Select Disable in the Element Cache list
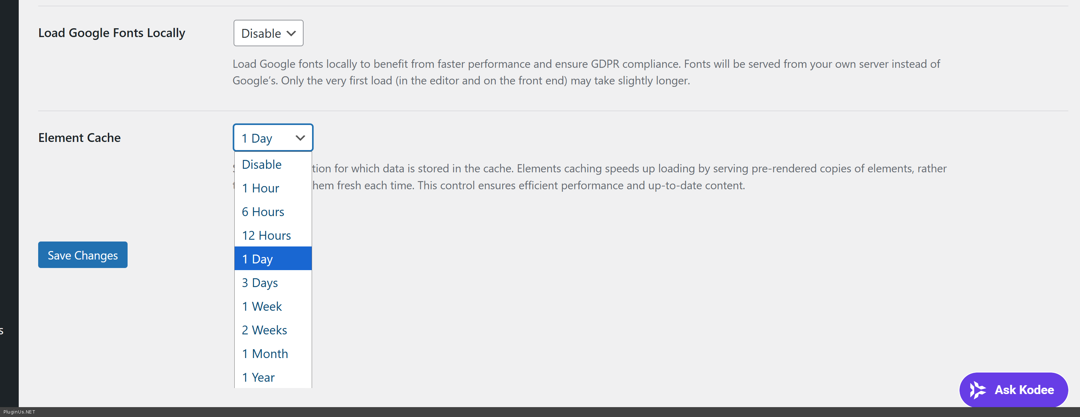Image resolution: width=1080 pixels, height=417 pixels. (262, 165)
